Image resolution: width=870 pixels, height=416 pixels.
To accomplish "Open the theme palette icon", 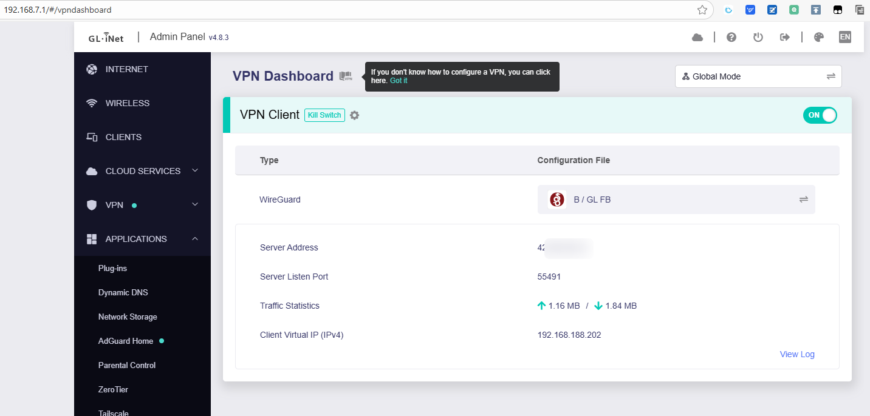I will pyautogui.click(x=818, y=38).
